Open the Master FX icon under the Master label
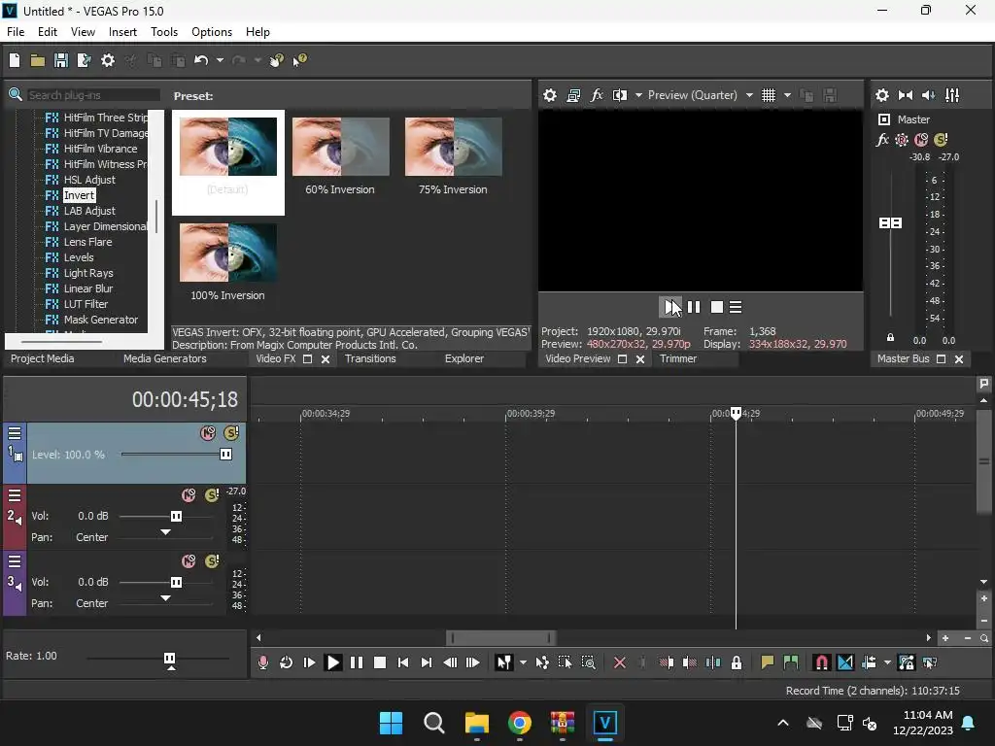 click(x=882, y=140)
